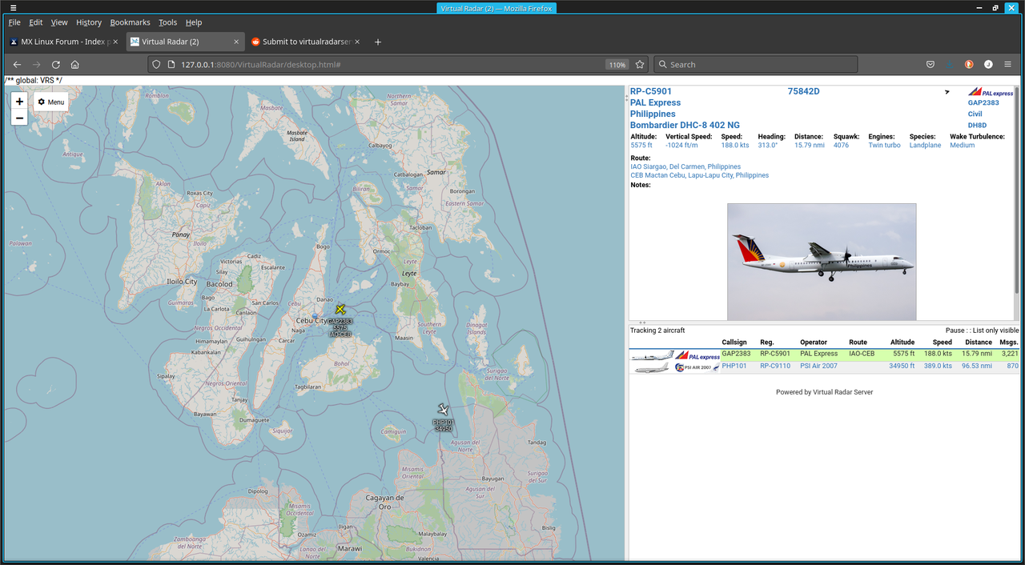Open the File menu
1025x565 pixels.
pyautogui.click(x=14, y=22)
